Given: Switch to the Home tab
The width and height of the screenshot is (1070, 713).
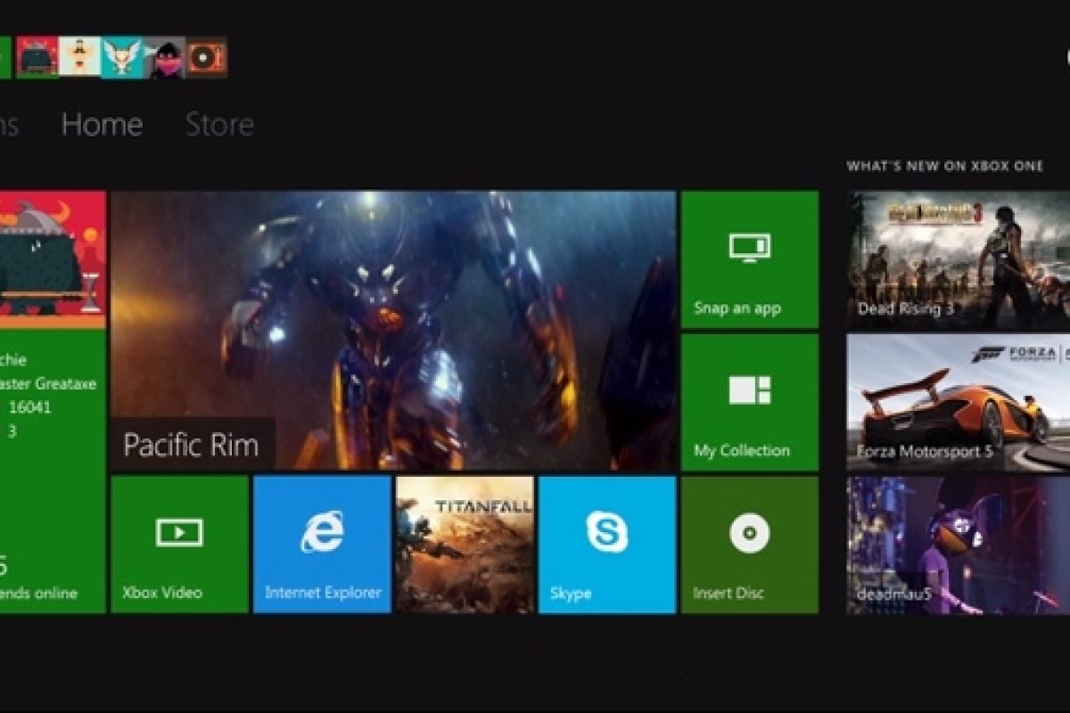Looking at the screenshot, I should [x=102, y=124].
